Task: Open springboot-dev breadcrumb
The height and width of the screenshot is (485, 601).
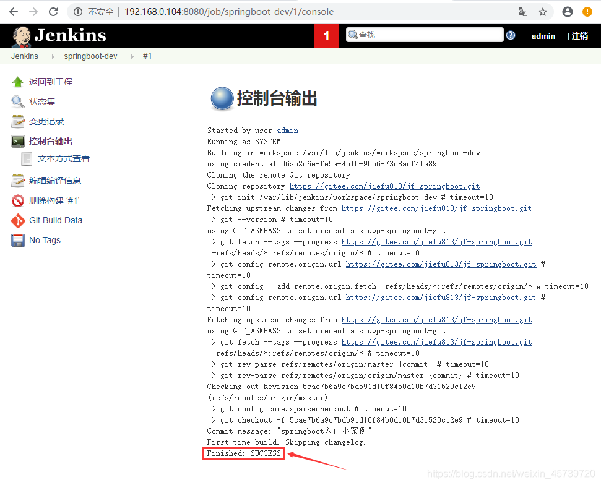Action: point(90,56)
